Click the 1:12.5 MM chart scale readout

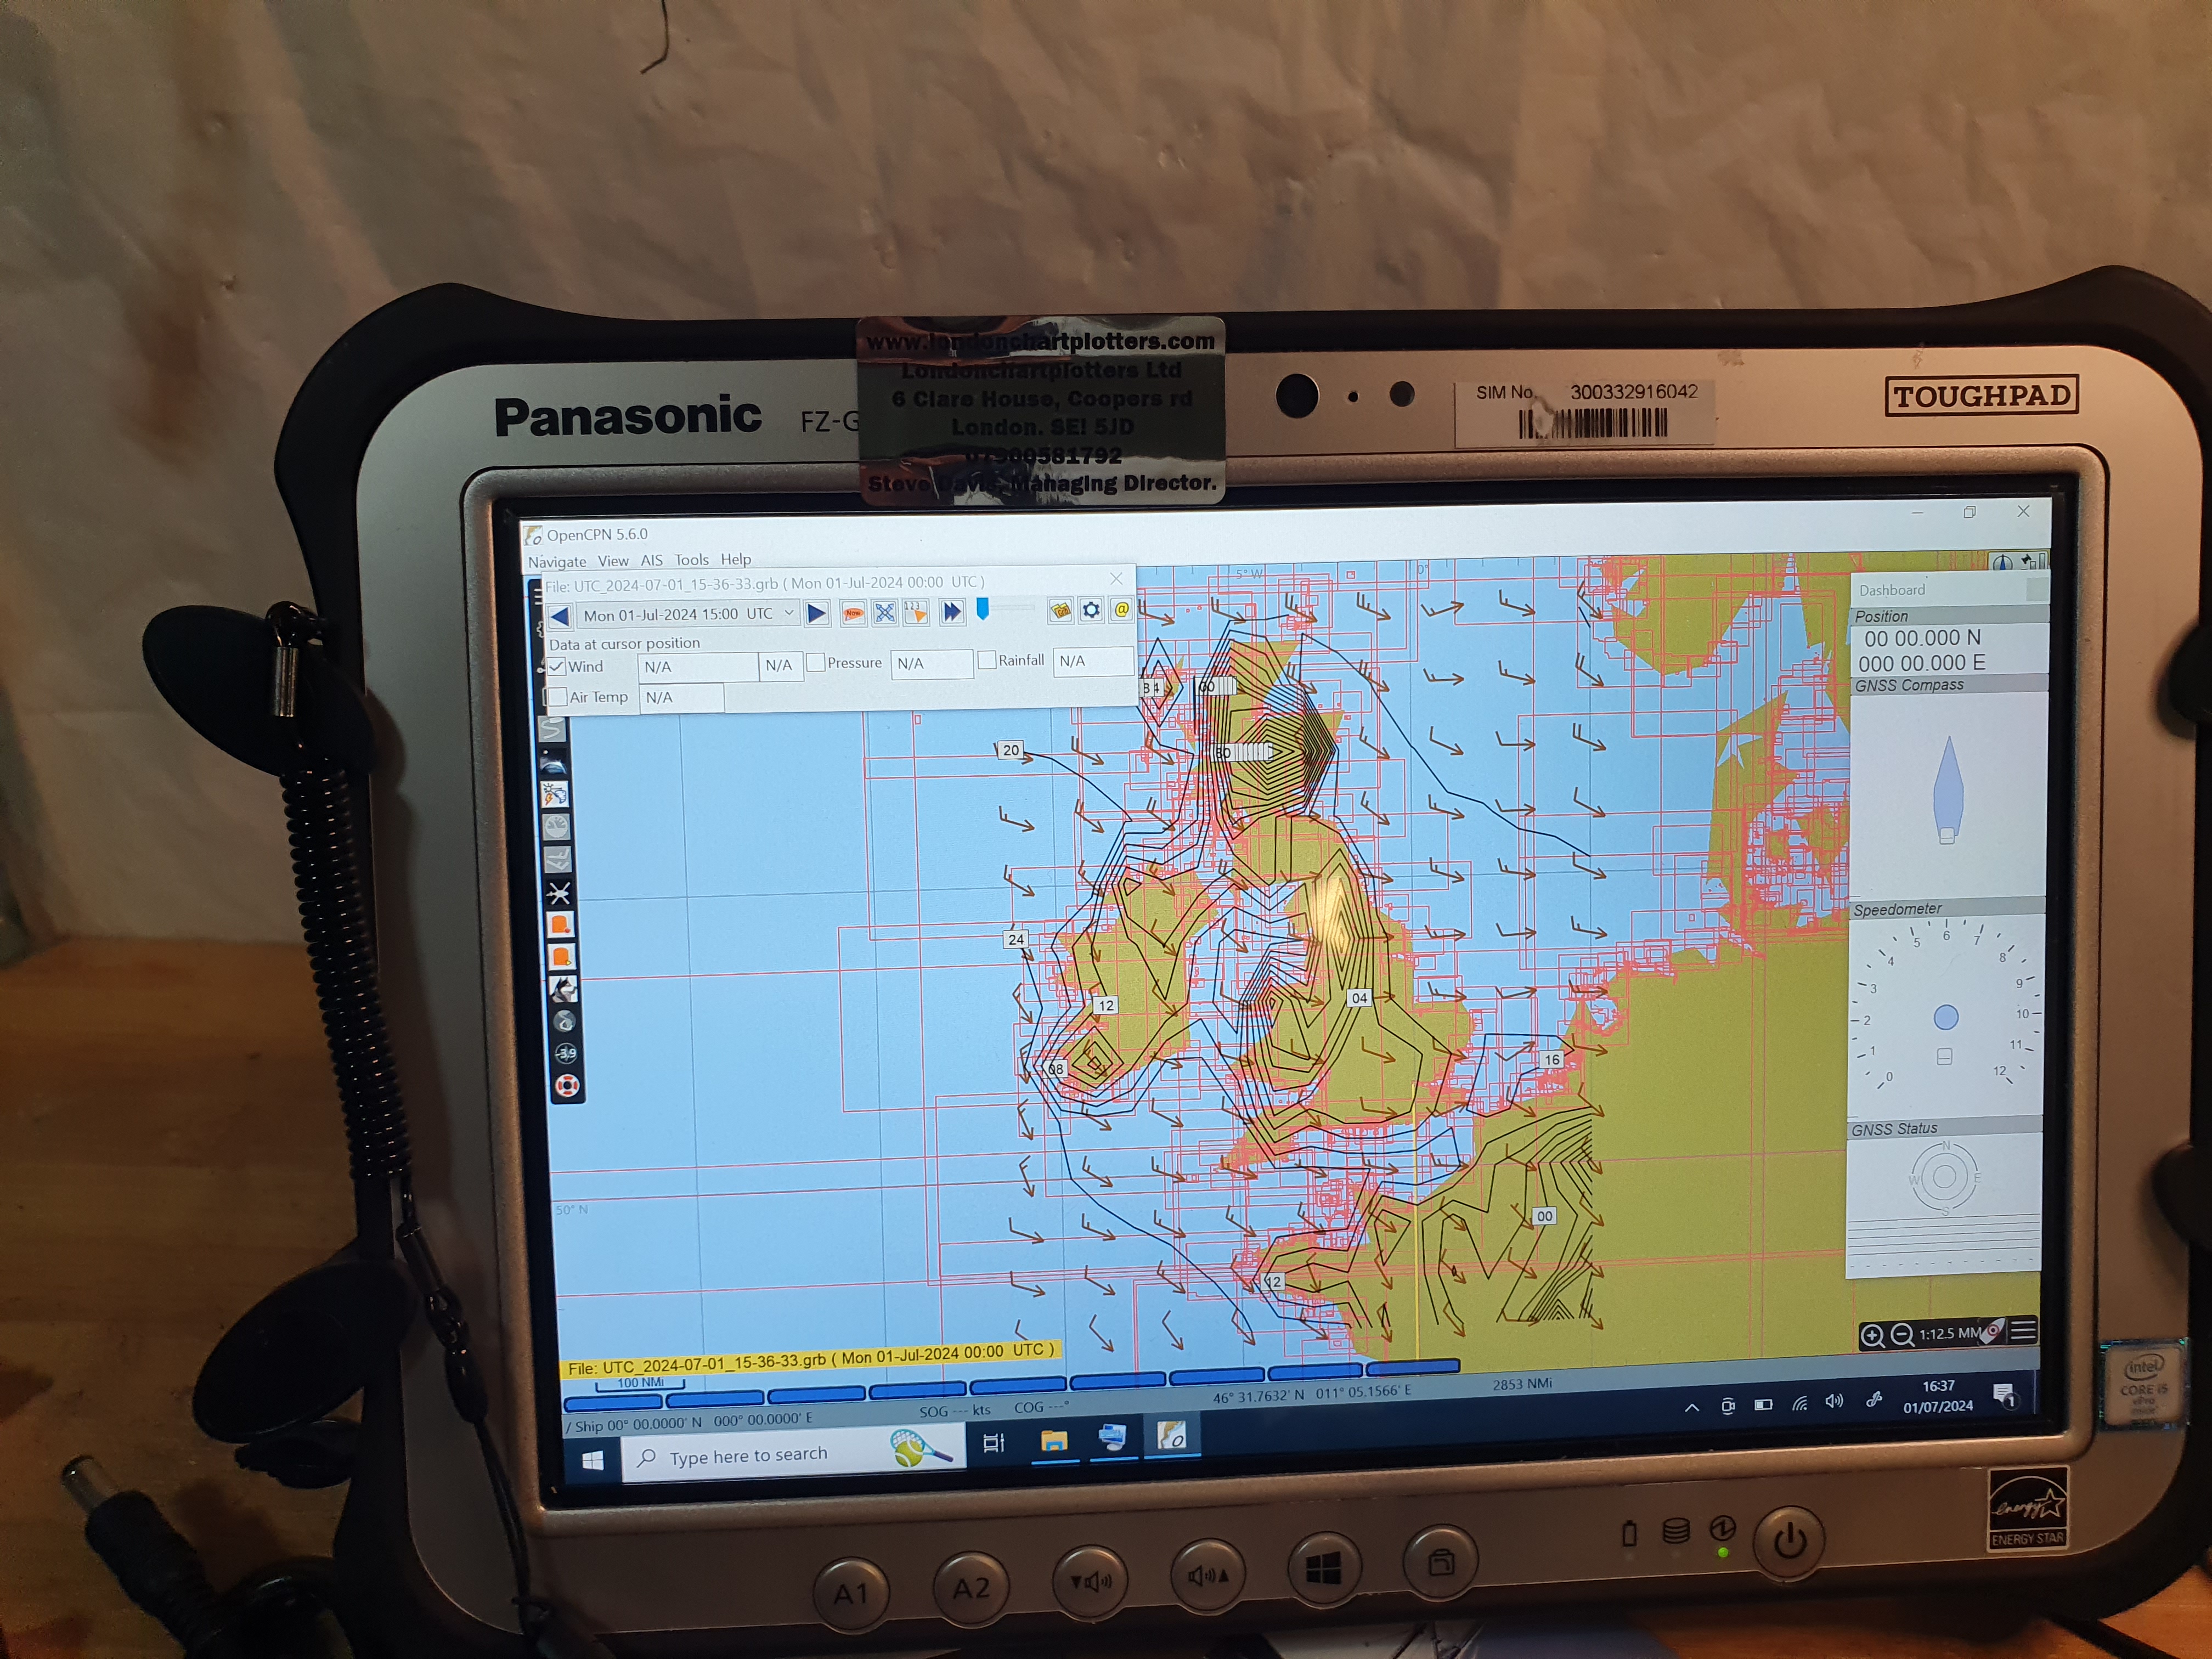click(x=1949, y=1333)
